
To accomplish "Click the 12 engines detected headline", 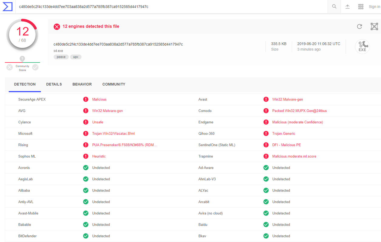I will coord(91,26).
